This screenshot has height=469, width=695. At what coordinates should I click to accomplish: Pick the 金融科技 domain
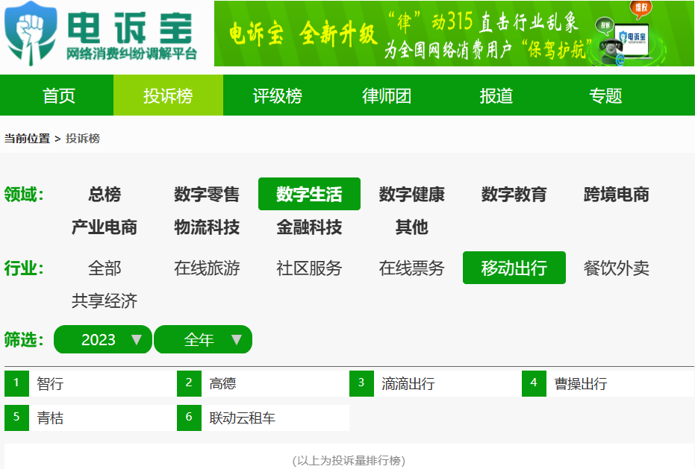coord(309,227)
